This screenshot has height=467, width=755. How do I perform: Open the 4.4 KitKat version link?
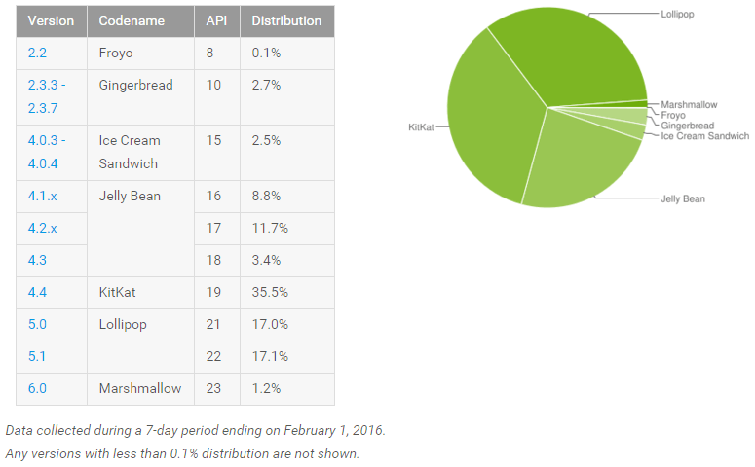36,292
